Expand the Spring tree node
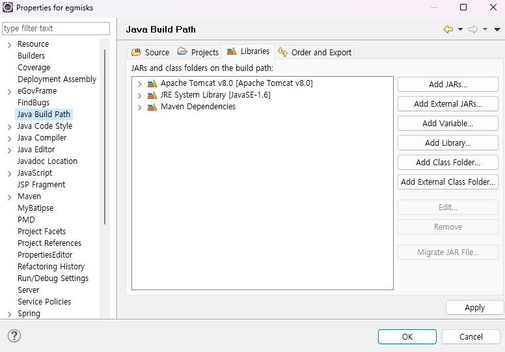 pos(9,314)
